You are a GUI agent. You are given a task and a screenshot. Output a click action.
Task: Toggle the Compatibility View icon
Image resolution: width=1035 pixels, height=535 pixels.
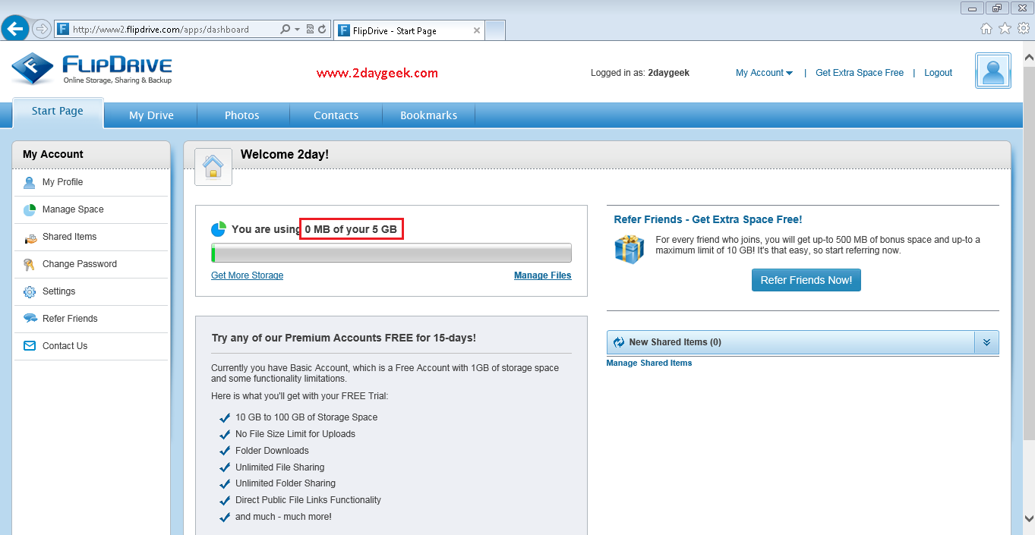(x=310, y=30)
